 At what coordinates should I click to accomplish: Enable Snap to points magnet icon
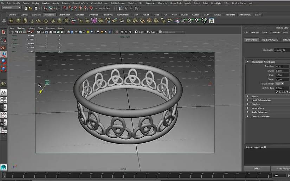click(x=76, y=8)
